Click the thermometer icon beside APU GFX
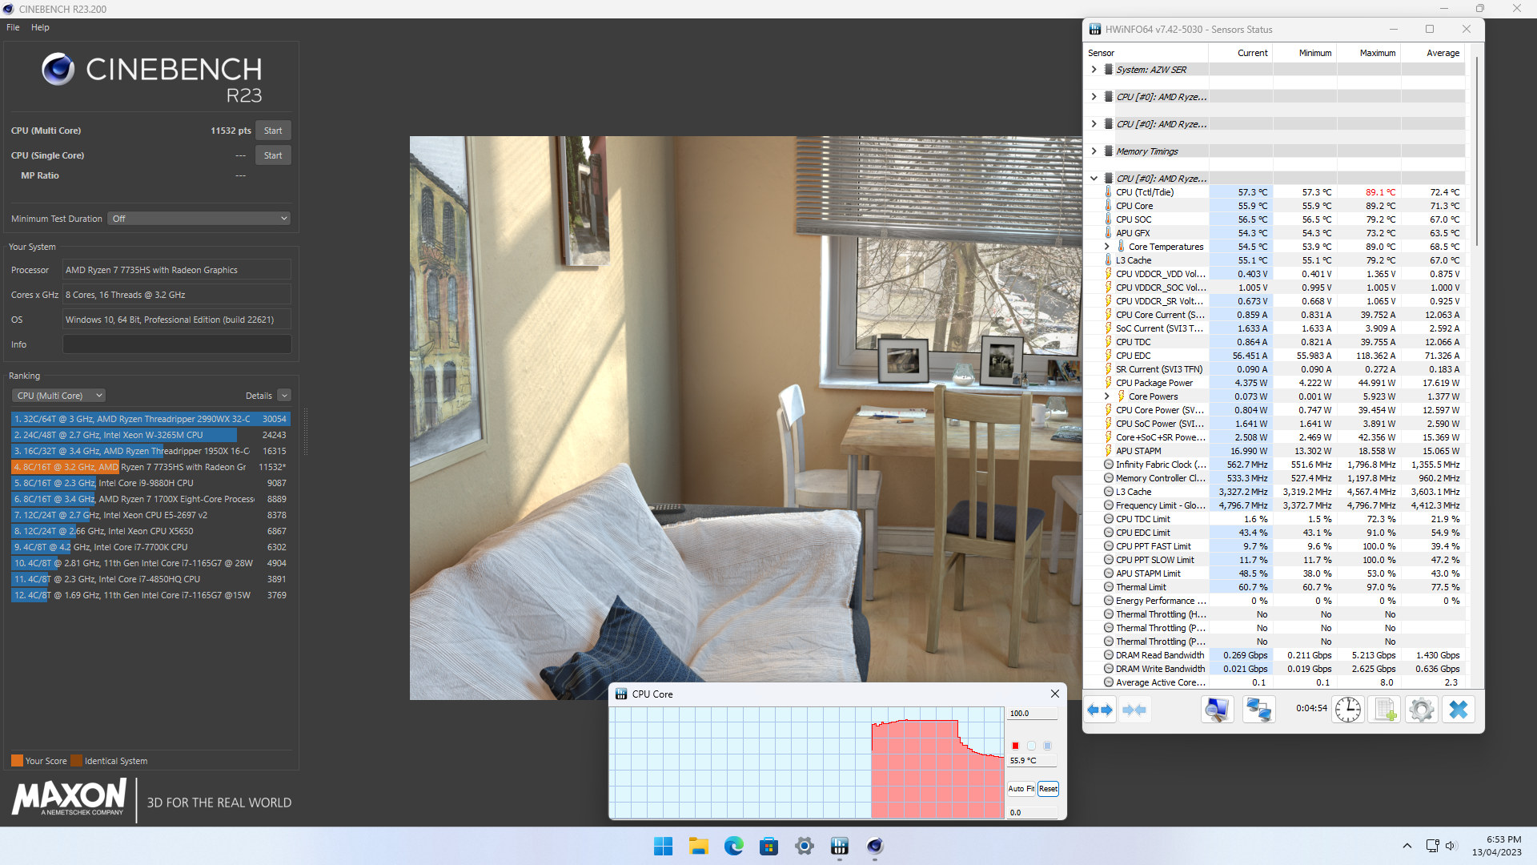The width and height of the screenshot is (1537, 865). tap(1109, 233)
